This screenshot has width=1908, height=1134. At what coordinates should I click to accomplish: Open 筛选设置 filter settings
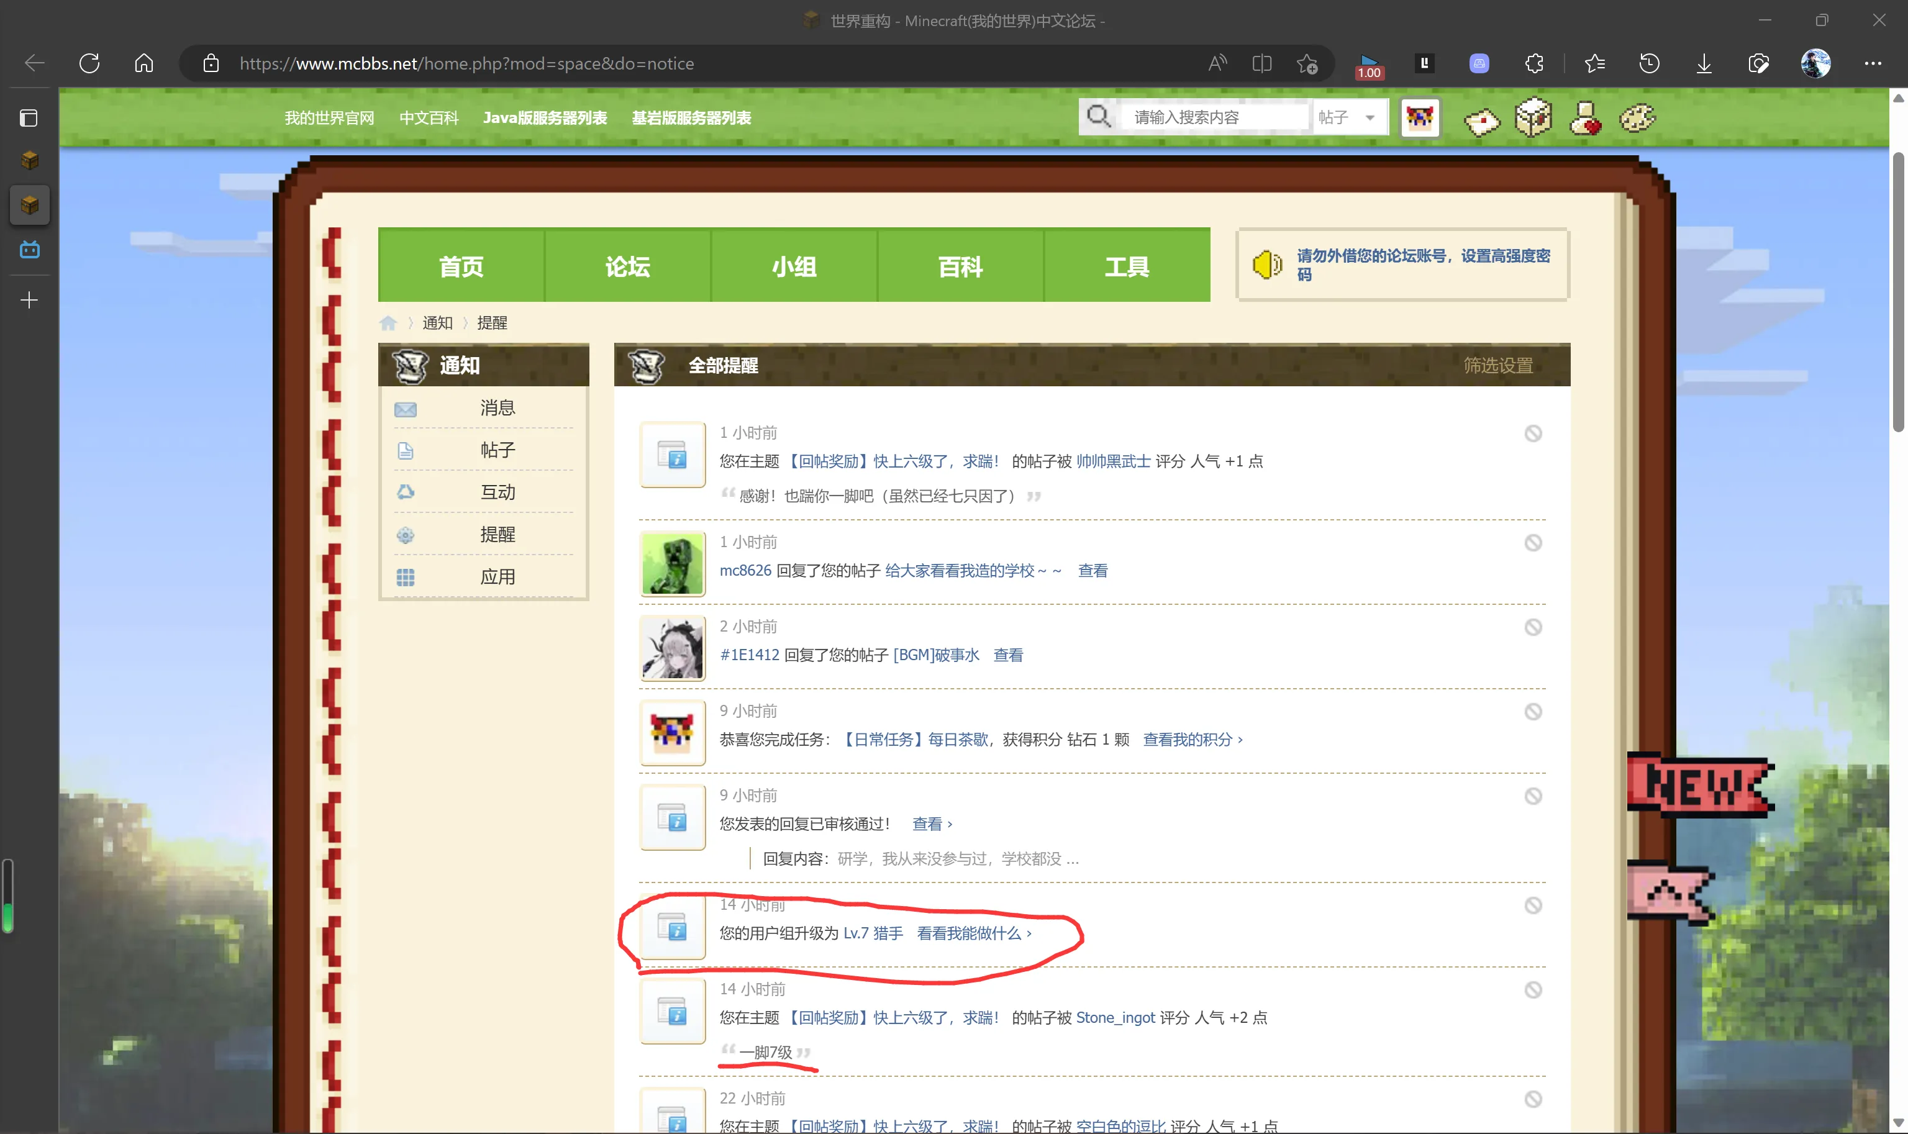click(x=1497, y=366)
